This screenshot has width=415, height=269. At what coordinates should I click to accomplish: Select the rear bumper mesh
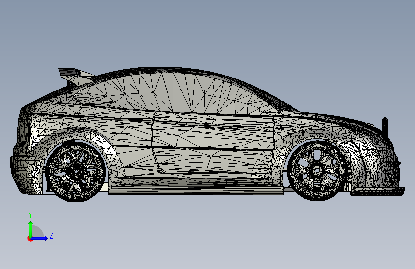pyautogui.click(x=26, y=175)
